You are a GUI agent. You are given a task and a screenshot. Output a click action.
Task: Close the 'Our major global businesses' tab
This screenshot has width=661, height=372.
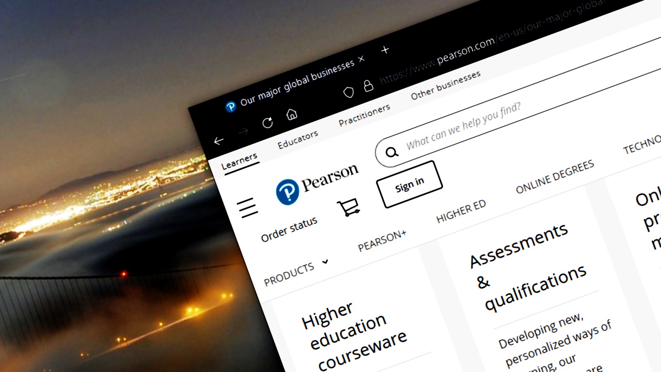pyautogui.click(x=361, y=59)
